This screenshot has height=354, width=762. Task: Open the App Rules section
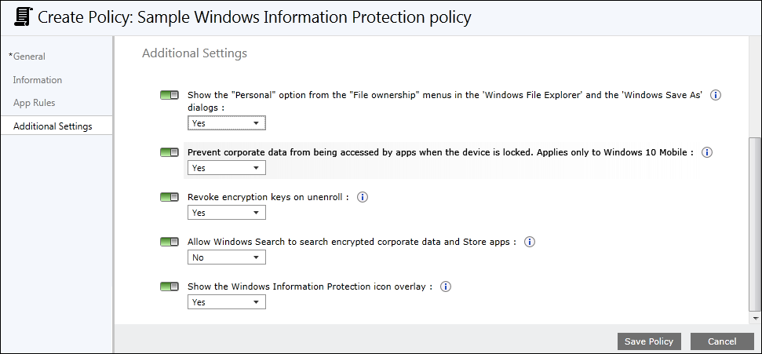click(35, 103)
